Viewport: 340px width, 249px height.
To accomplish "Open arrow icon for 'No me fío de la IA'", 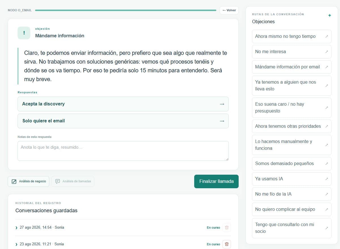I will 326,194.
